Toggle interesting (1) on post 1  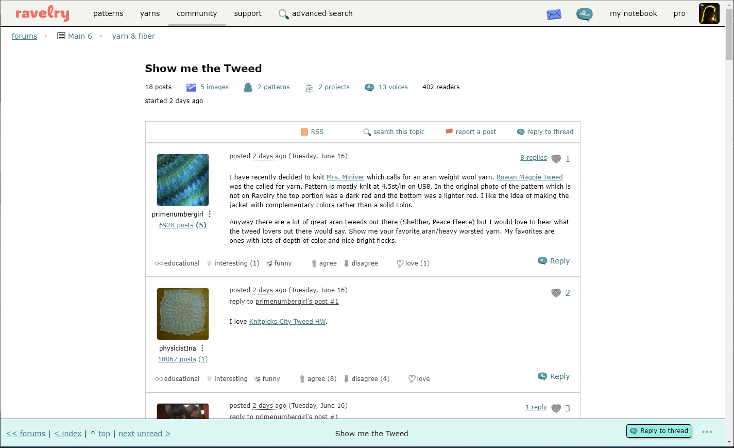(233, 263)
